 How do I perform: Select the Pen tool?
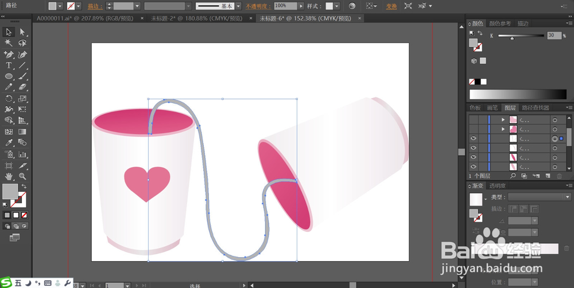pyautogui.click(x=9, y=54)
